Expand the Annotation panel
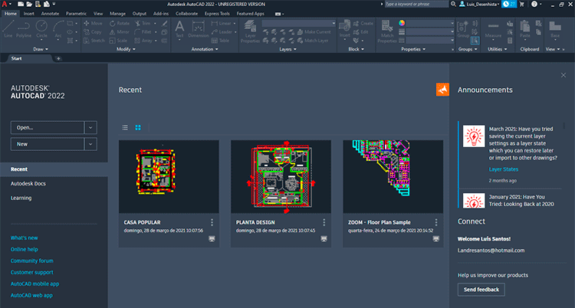The image size is (575, 308). tap(205, 49)
